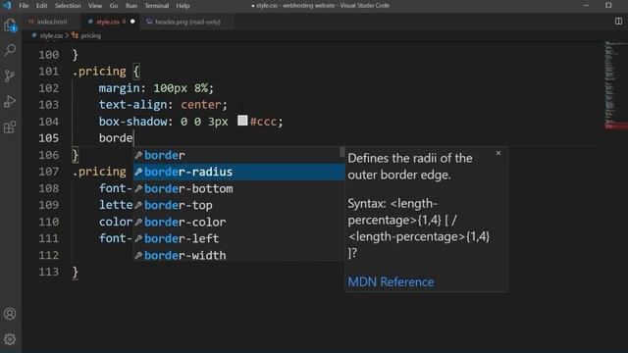This screenshot has height=353, width=628.
Task: Click the unsaved dot on style.css tab
Action: coord(132,22)
